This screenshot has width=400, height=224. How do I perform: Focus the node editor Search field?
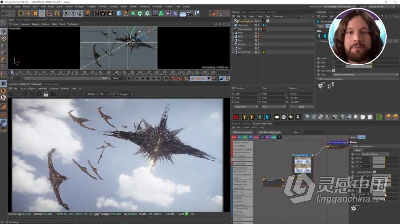(314, 132)
